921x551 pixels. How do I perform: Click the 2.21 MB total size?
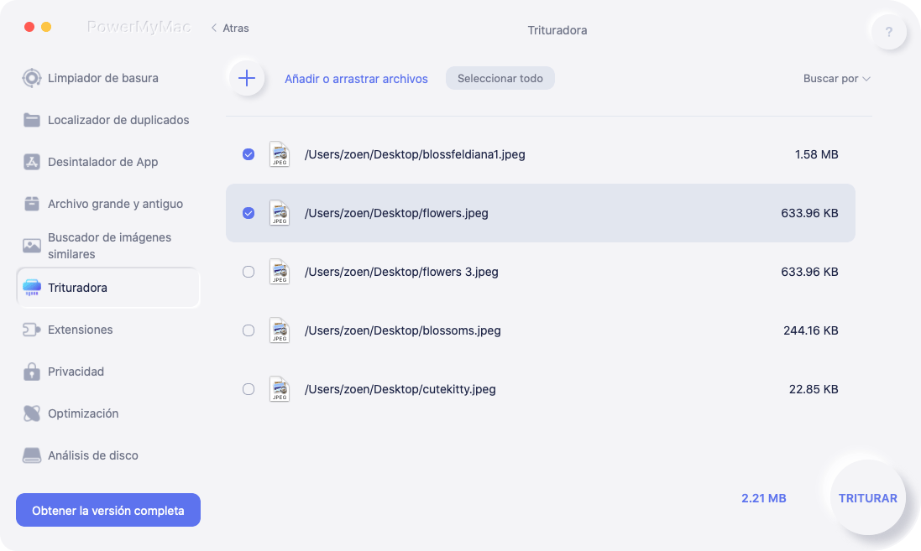[x=764, y=498]
